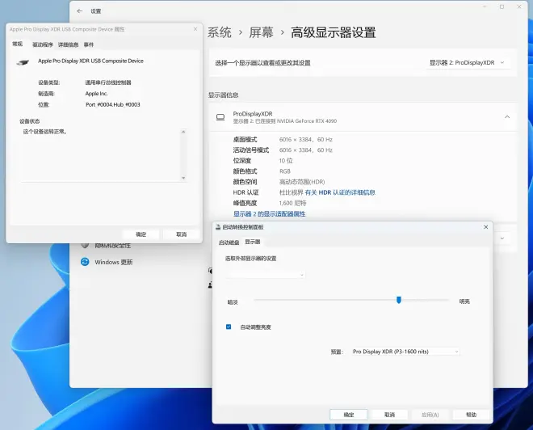Click Help in the Boot Camp control panel

click(x=471, y=415)
